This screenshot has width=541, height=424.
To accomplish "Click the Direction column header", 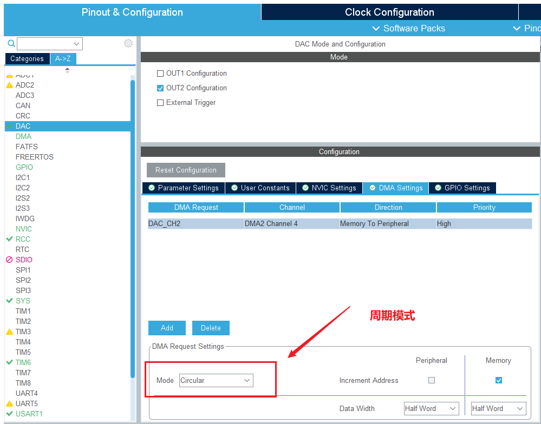I will click(388, 207).
